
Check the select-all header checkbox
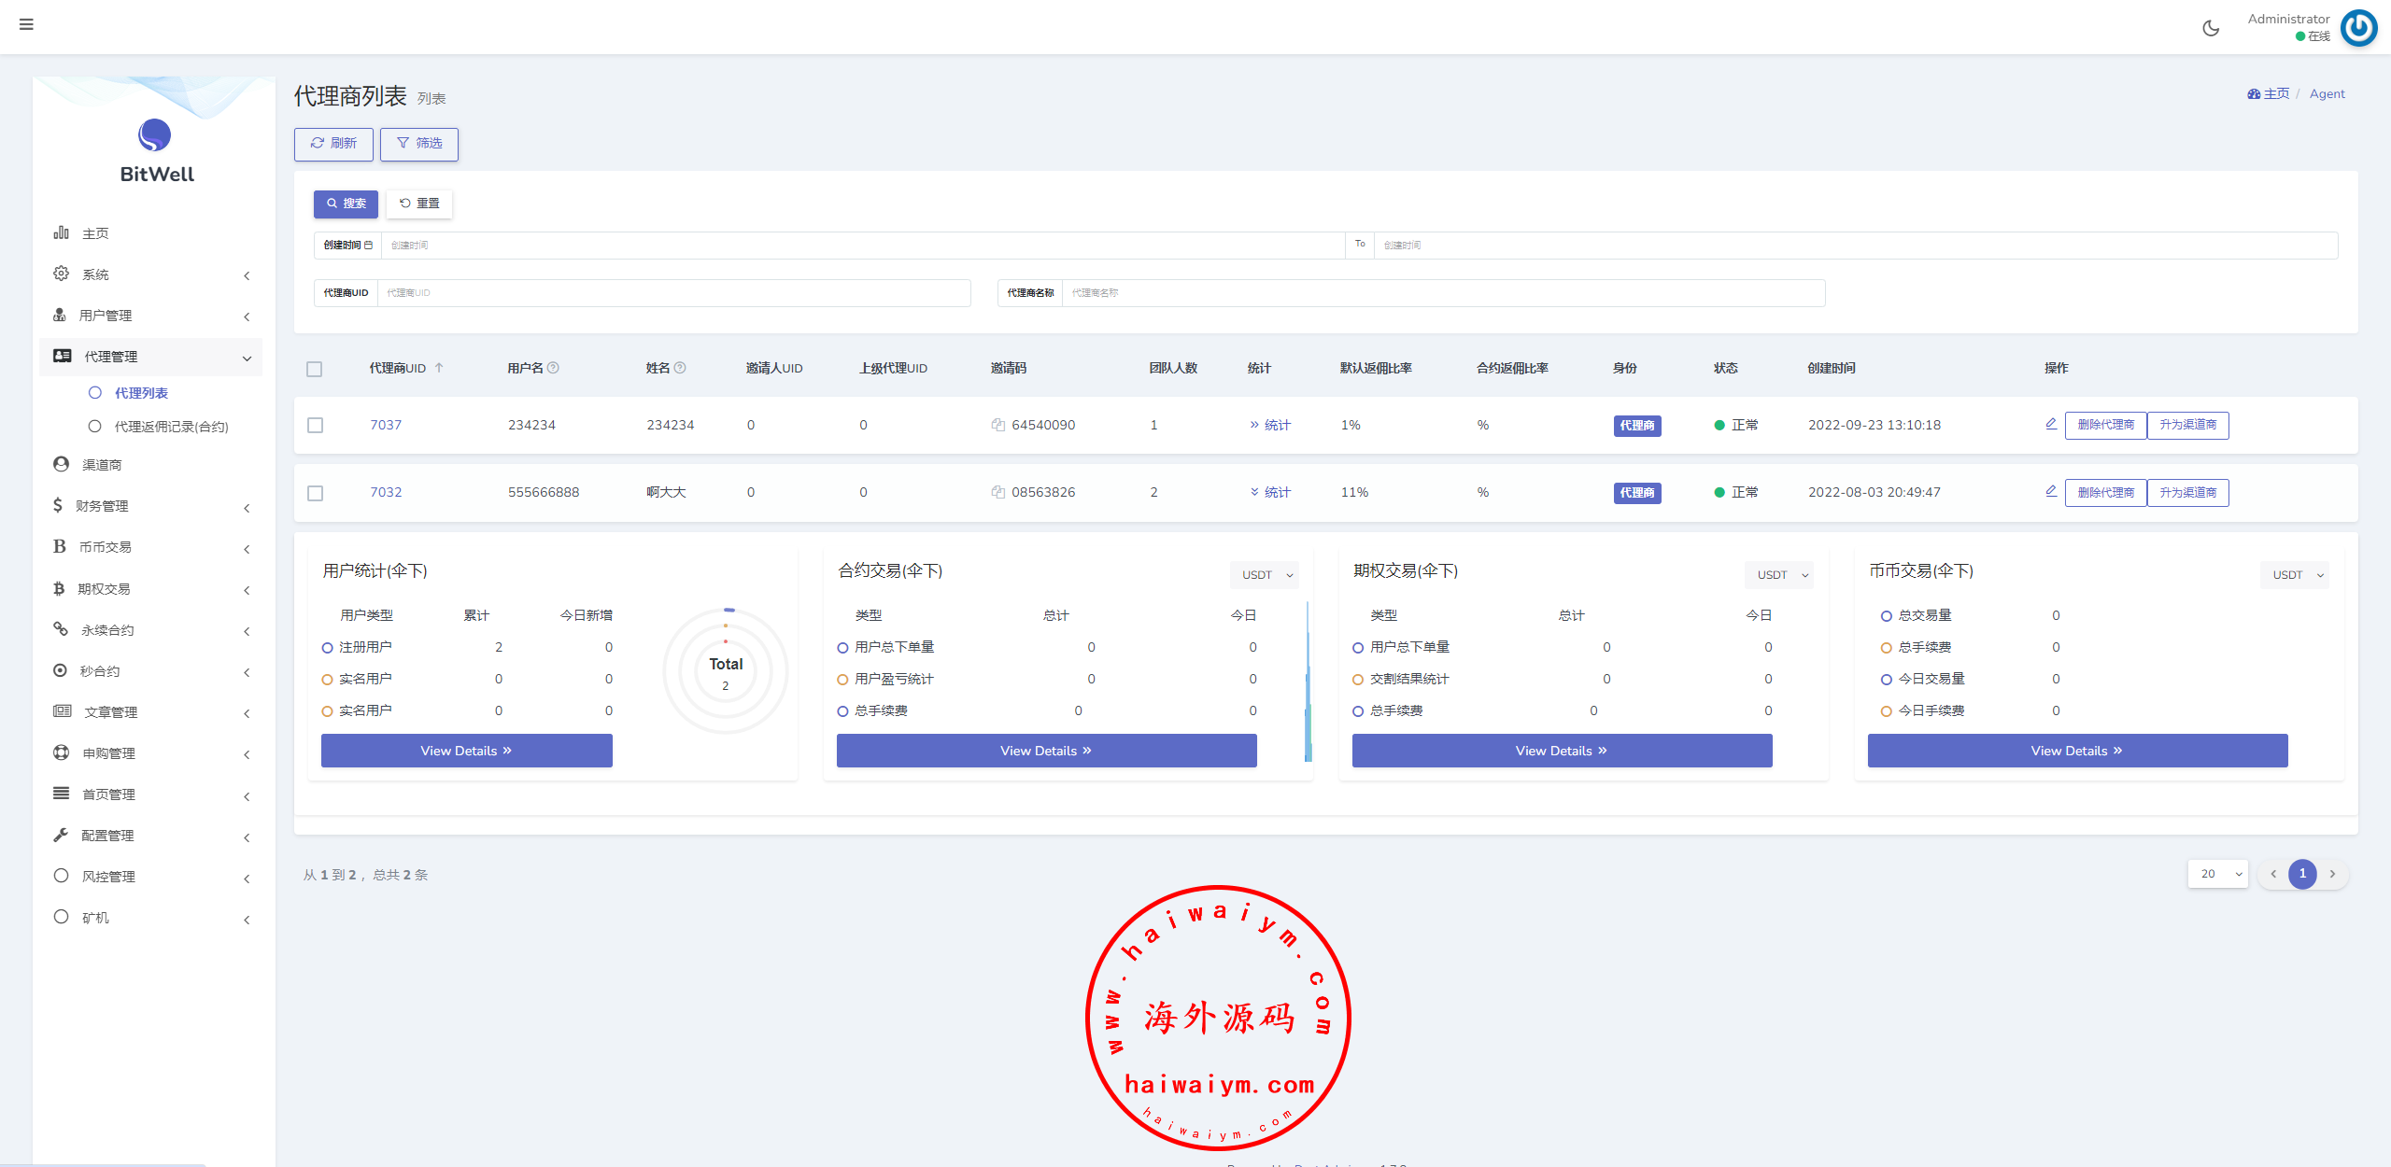click(x=315, y=369)
